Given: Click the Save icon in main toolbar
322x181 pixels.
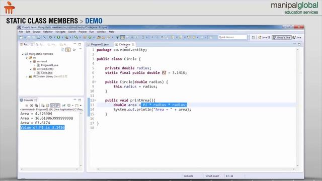Looking at the screenshot, I should (29, 37).
